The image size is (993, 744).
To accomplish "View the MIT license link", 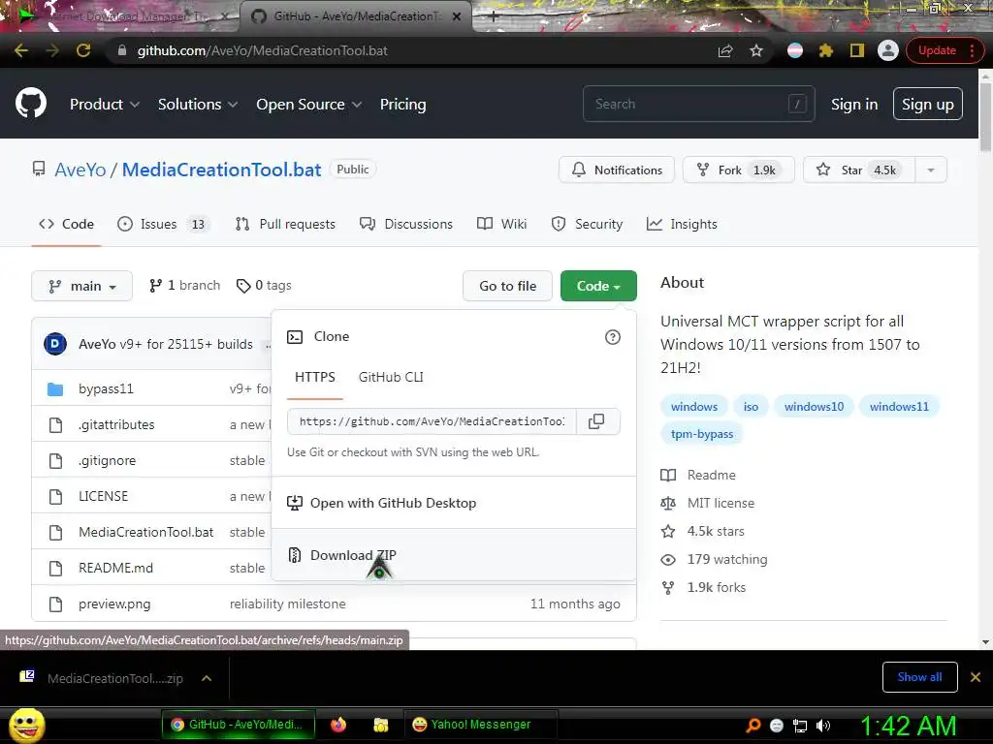I will (721, 503).
